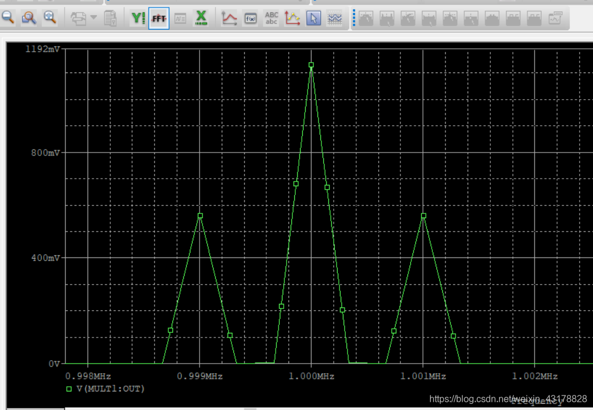Toggle the highlighted cursor arrow icon

(x=313, y=18)
